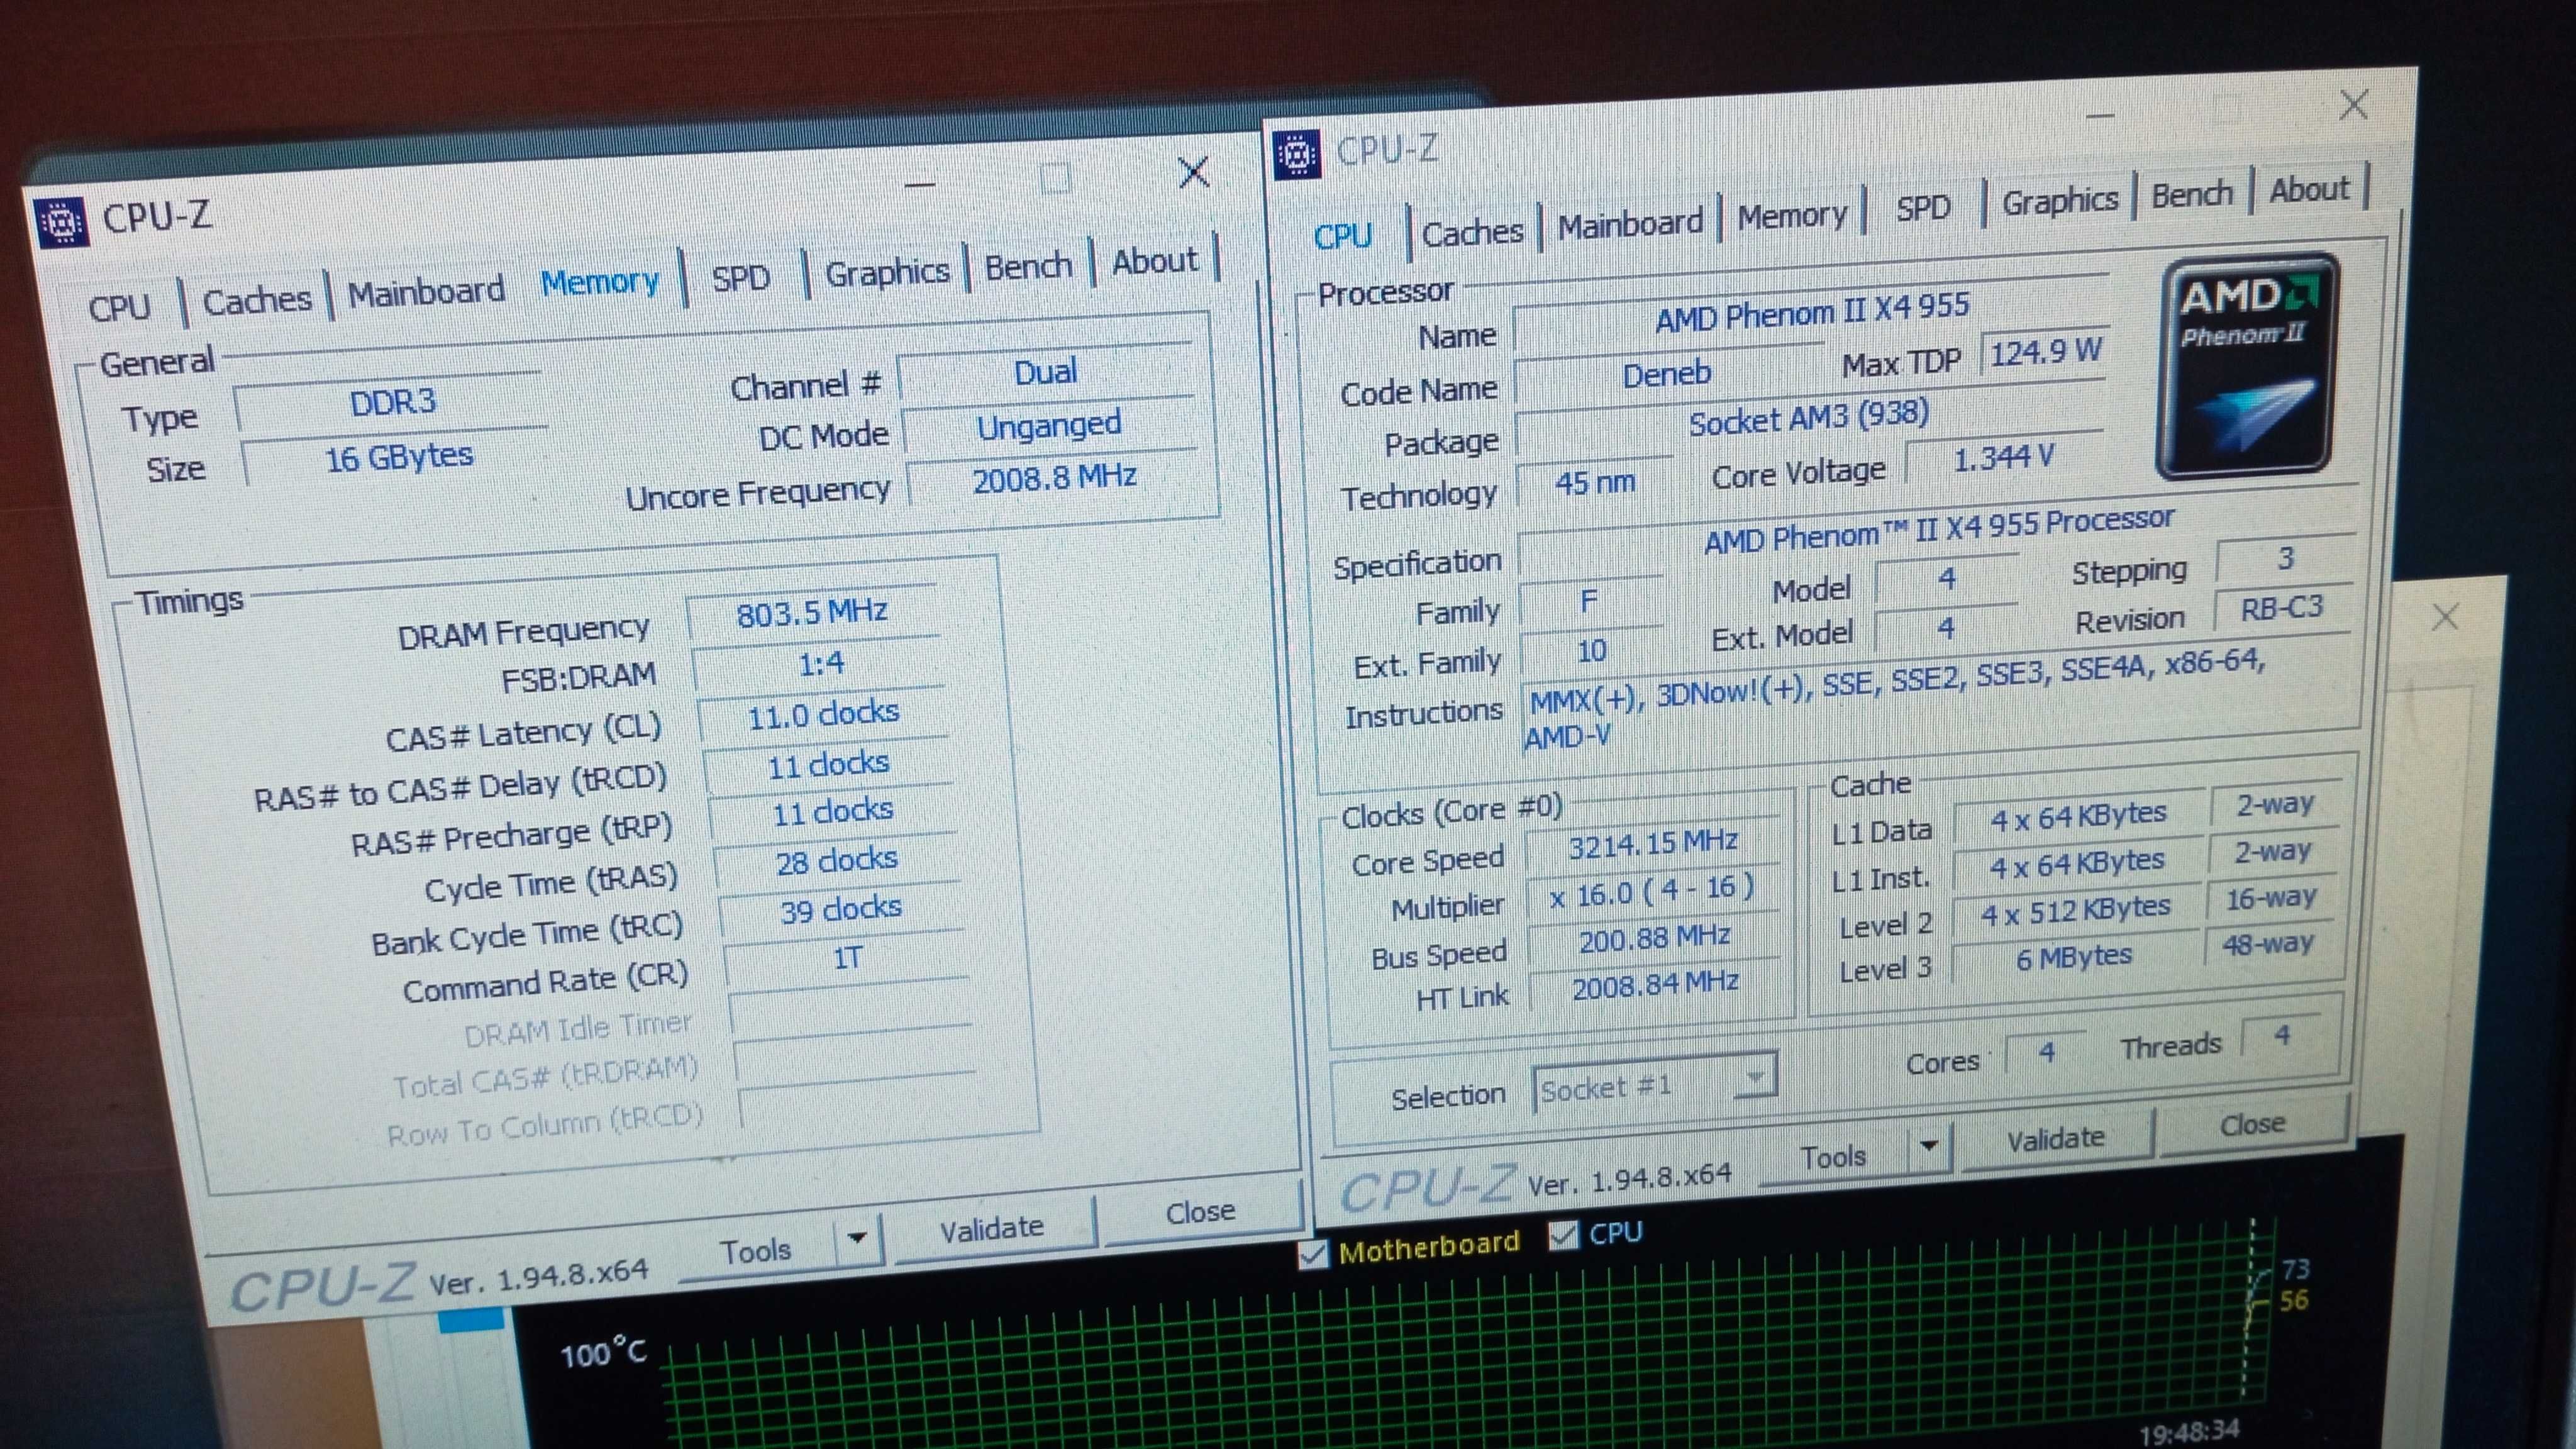Screen dimensions: 2576x1449
Task: Open About tab in Memory window
Action: click(x=1155, y=261)
